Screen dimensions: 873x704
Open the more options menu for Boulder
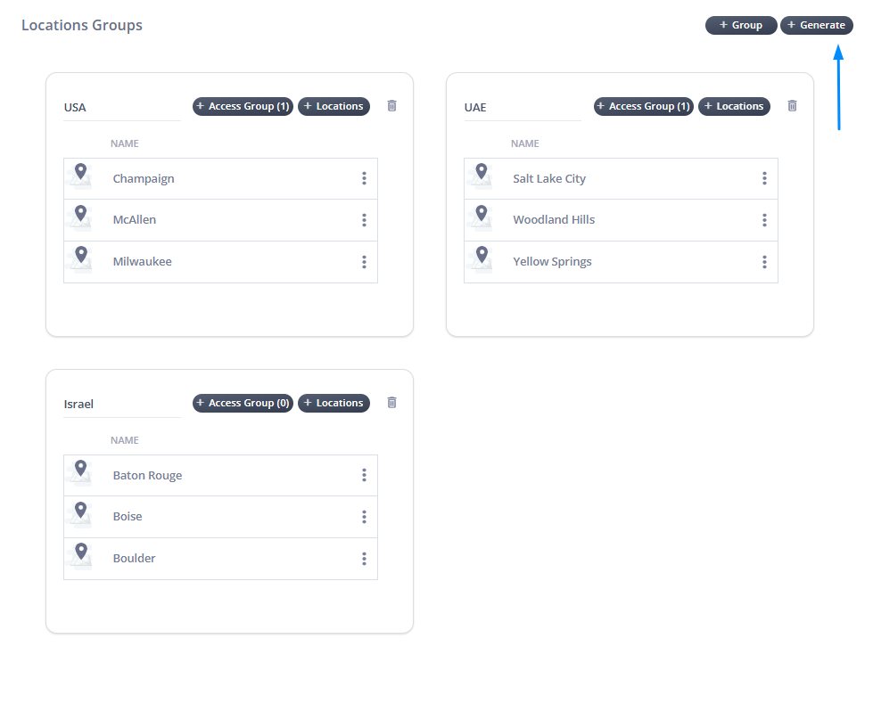pyautogui.click(x=364, y=559)
